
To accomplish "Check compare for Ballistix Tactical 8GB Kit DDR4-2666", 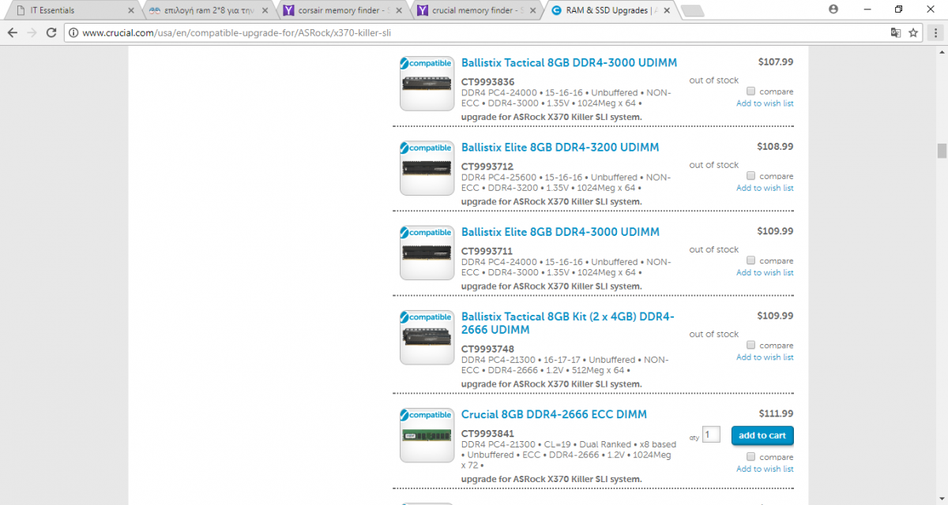I will pyautogui.click(x=751, y=345).
